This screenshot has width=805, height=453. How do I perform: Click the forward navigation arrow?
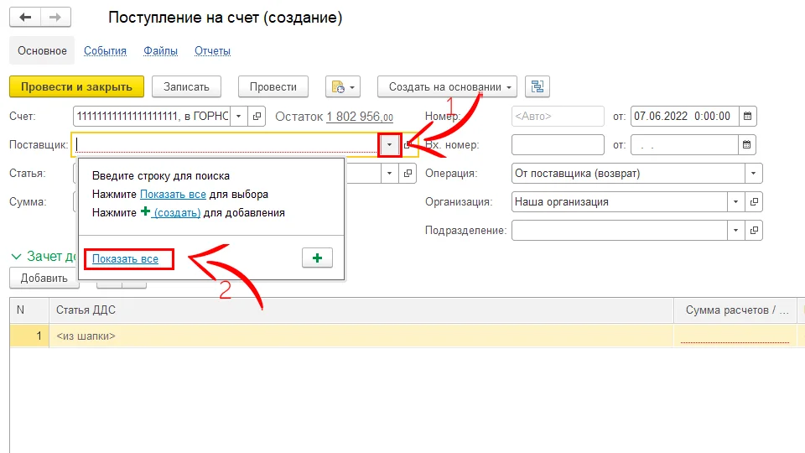click(x=55, y=18)
